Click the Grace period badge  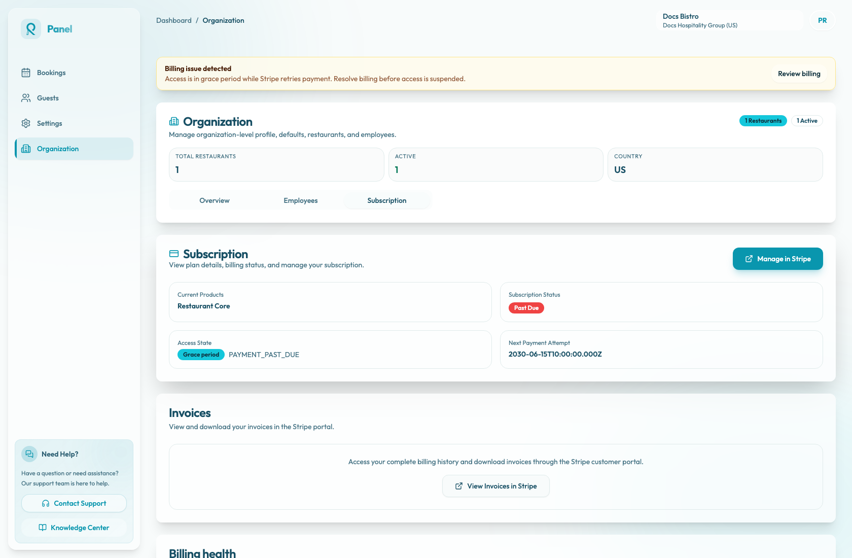coord(201,355)
